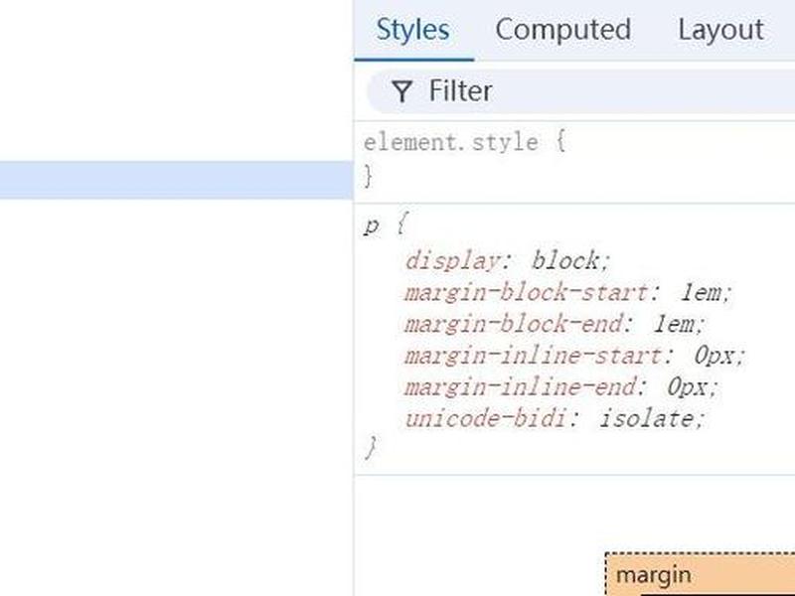Click the 1em value of margin-block-end
Viewport: 795px width, 596px height.
[674, 325]
